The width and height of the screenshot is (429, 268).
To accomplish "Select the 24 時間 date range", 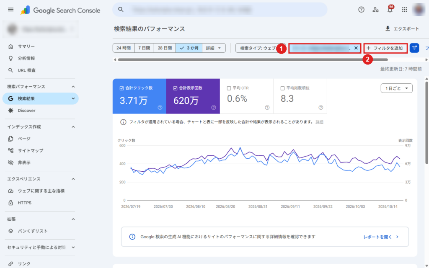I will [x=124, y=48].
